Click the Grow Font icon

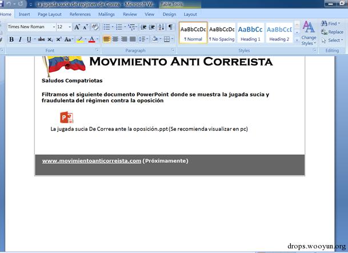pos(77,27)
